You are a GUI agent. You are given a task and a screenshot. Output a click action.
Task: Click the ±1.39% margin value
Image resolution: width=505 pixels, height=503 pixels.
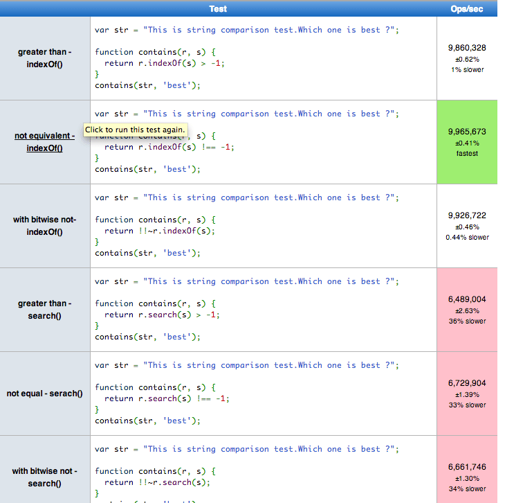point(467,395)
